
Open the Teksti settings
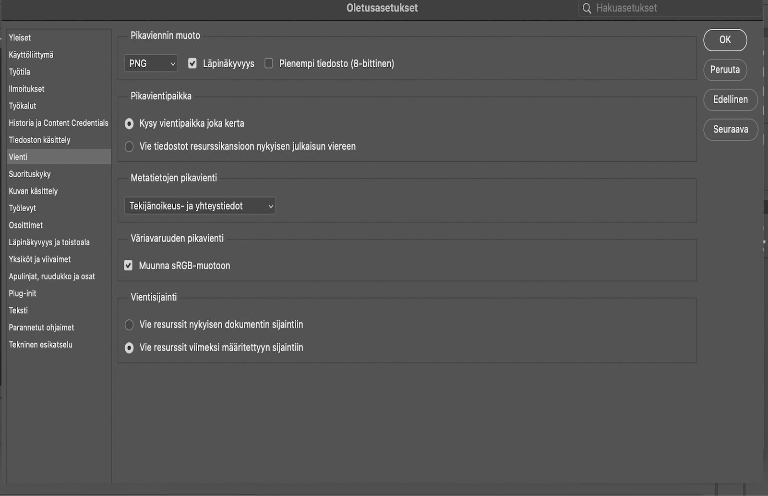59,310
